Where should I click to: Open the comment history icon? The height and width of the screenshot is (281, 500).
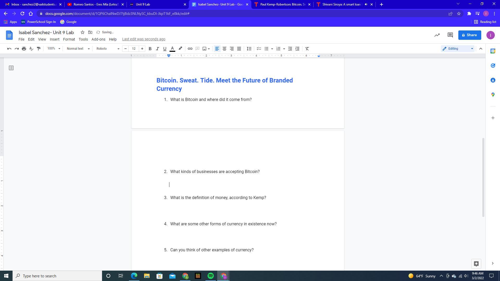click(450, 35)
